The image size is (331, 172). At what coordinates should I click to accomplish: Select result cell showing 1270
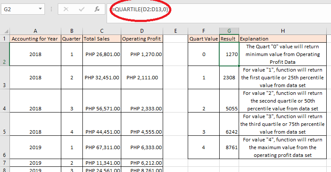229,54
